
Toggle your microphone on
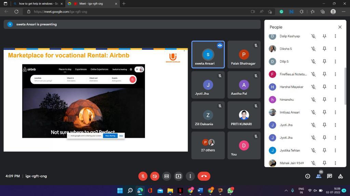(x=143, y=176)
